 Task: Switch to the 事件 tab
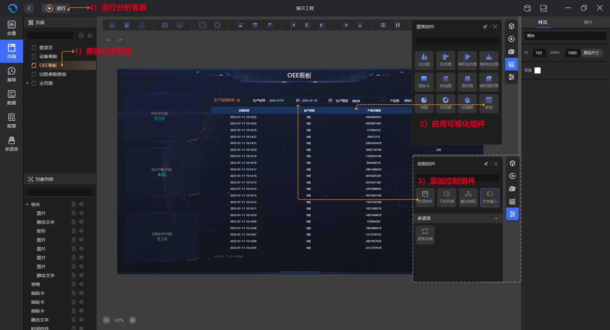[x=588, y=22]
